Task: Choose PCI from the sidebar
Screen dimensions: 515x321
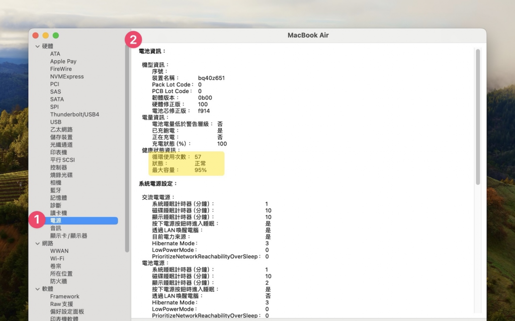Action: click(x=54, y=84)
